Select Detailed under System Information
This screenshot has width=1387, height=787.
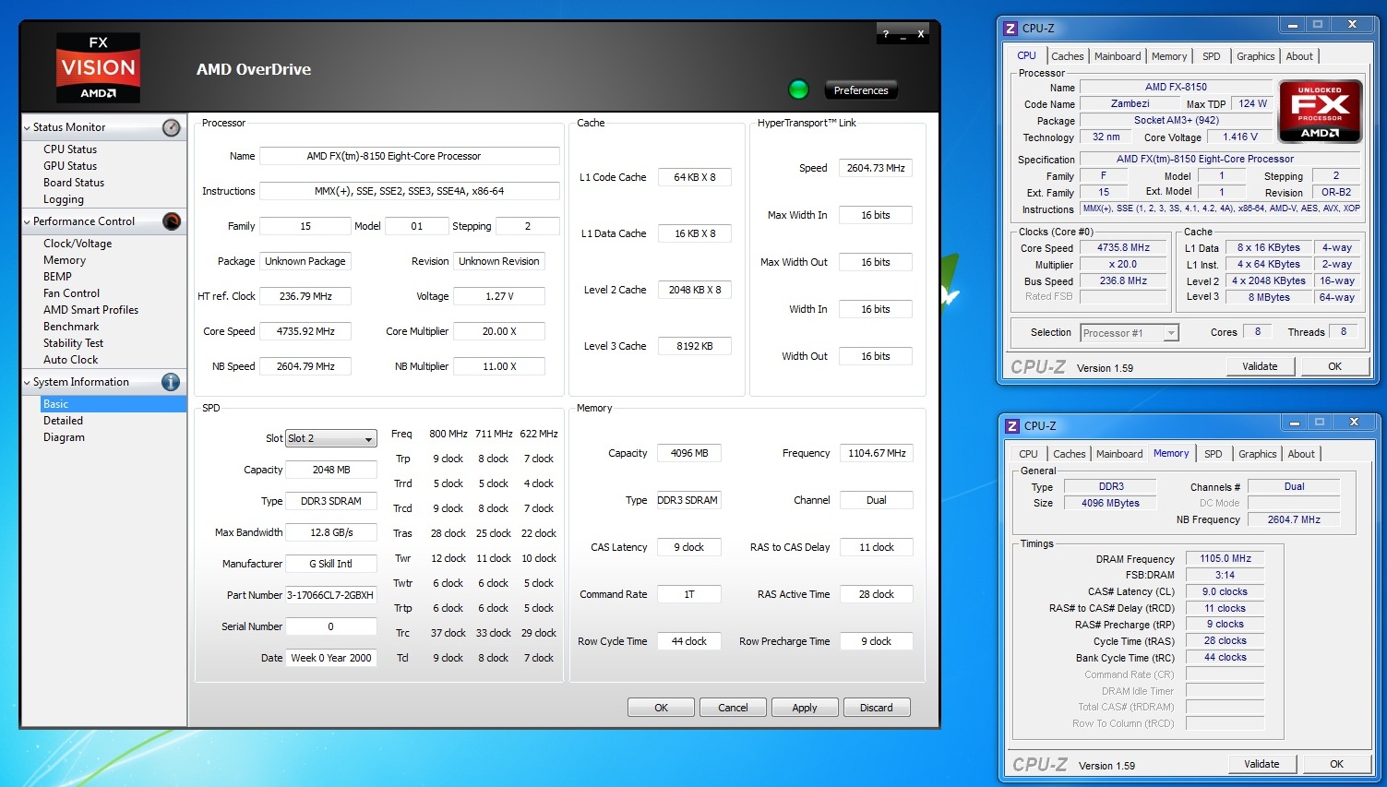(x=63, y=421)
